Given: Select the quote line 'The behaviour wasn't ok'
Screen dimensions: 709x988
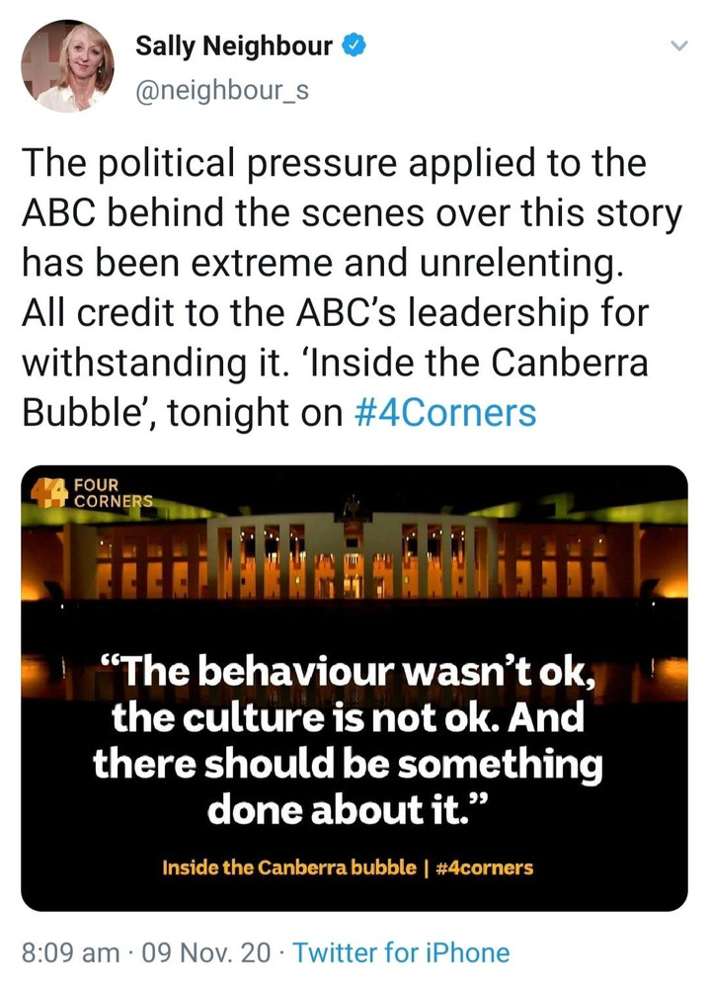Looking at the screenshot, I should [348, 673].
